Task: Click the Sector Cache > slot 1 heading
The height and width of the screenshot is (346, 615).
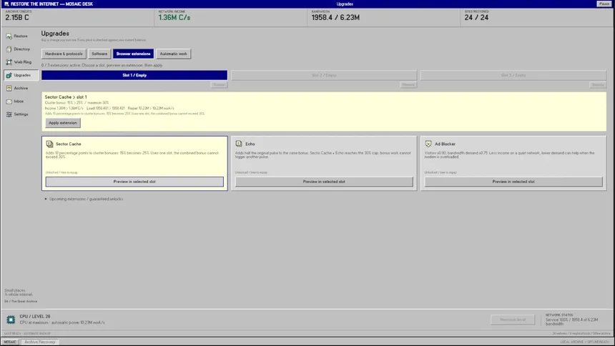Action: click(66, 97)
